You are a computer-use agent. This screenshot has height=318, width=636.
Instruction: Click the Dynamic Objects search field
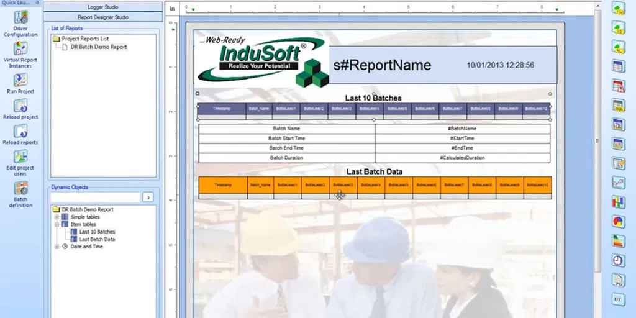pyautogui.click(x=95, y=197)
